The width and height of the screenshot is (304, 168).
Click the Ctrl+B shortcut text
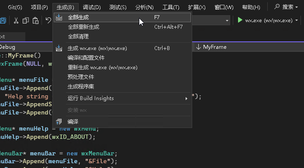(162, 48)
